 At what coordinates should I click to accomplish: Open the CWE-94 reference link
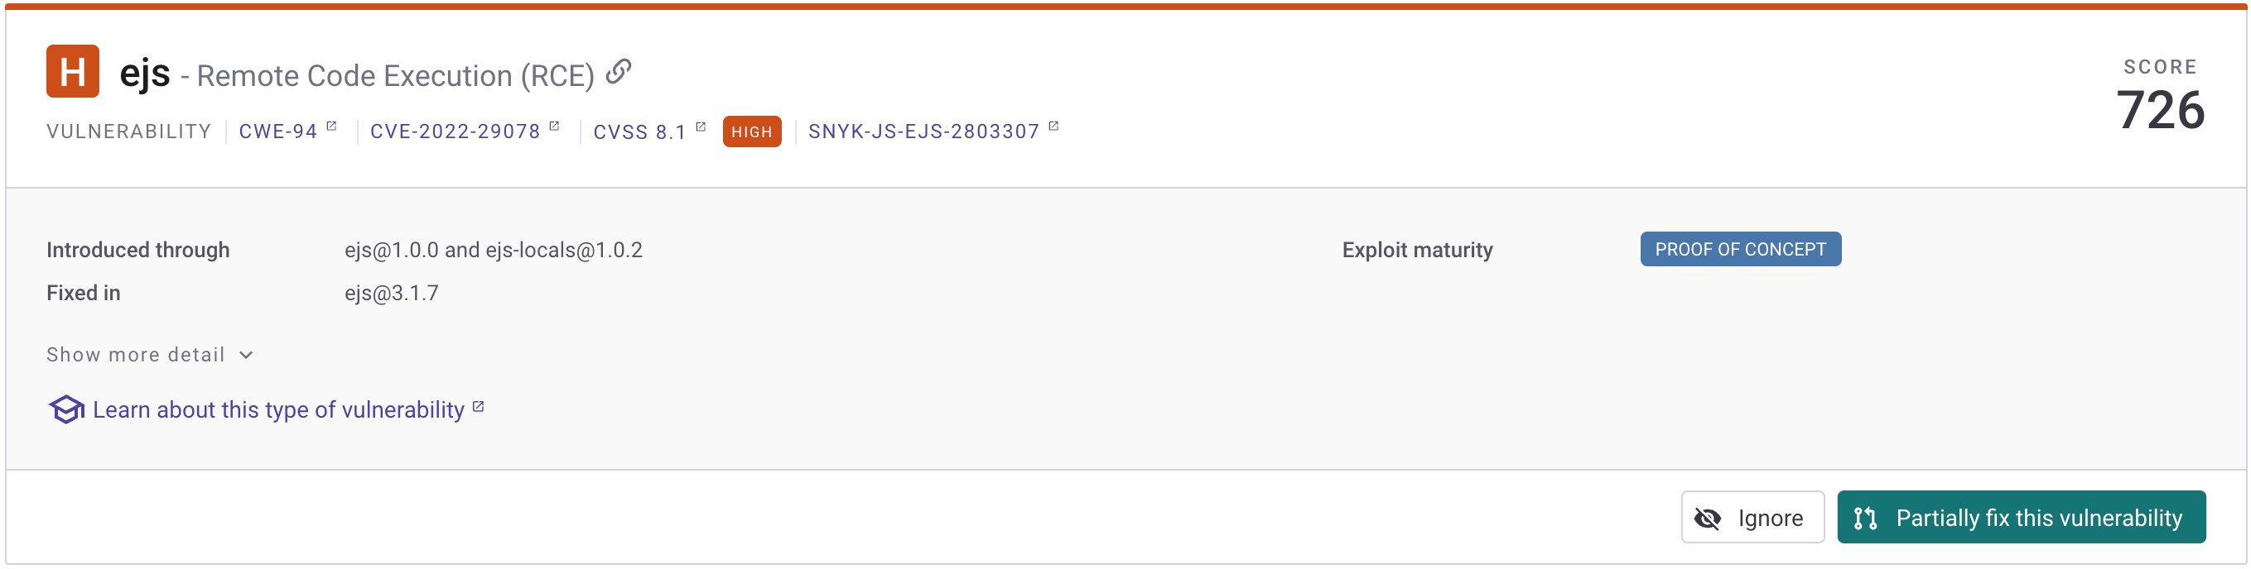pos(278,131)
